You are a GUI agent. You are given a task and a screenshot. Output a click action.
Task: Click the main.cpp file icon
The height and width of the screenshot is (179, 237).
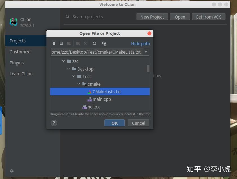pos(90,99)
